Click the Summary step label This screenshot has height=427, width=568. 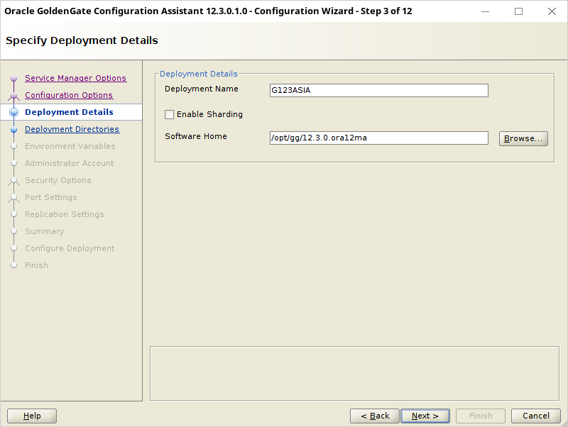point(45,231)
